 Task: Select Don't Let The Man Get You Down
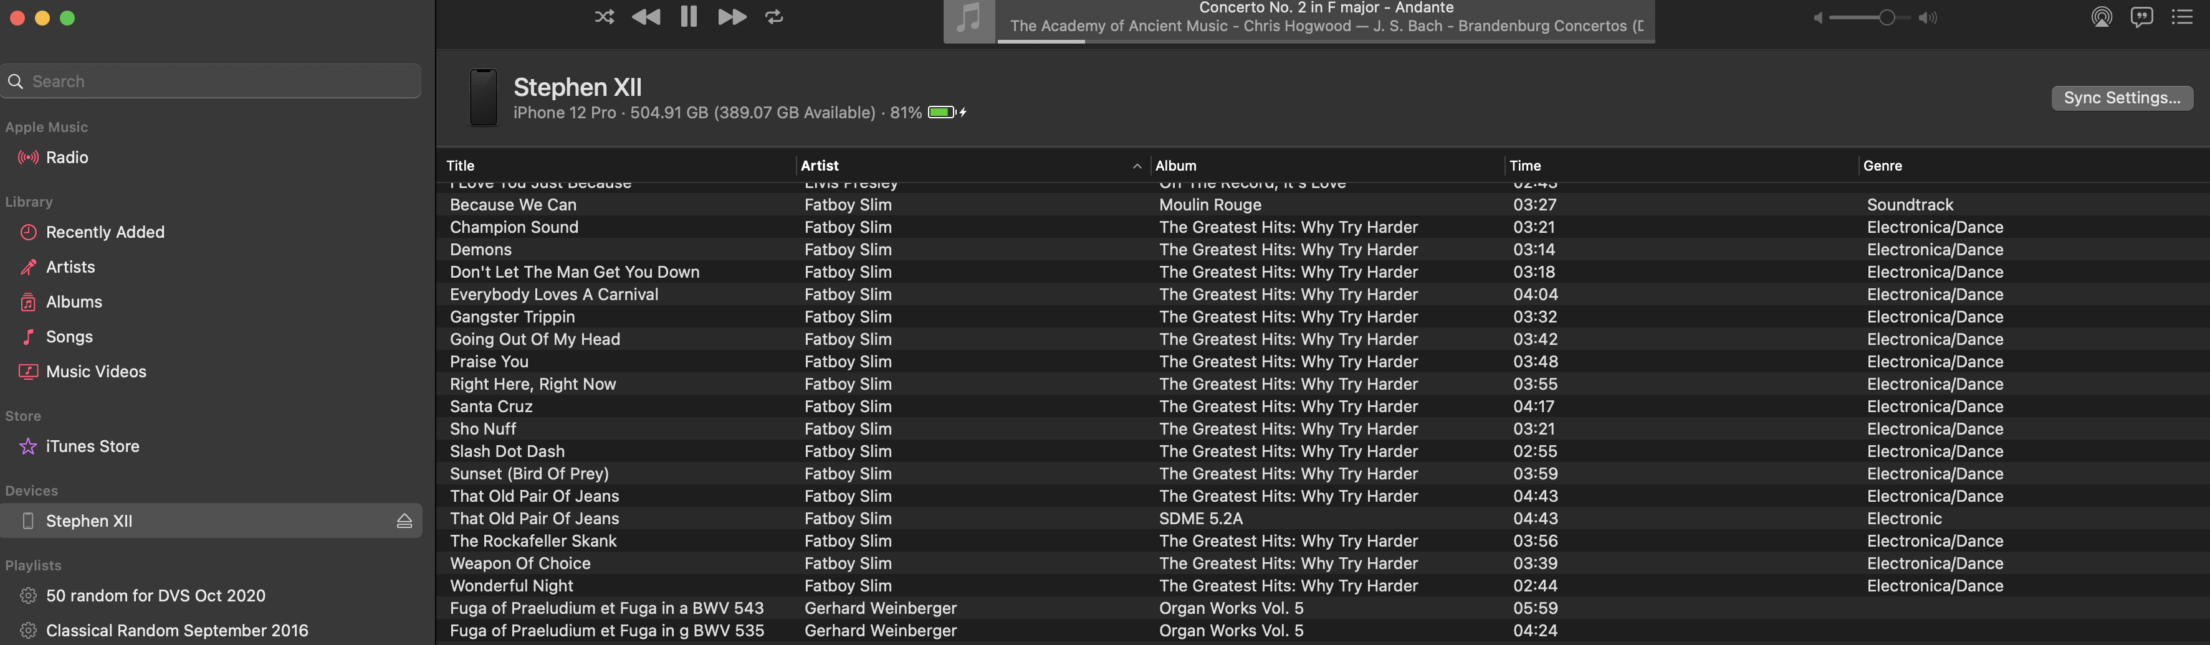coord(575,271)
